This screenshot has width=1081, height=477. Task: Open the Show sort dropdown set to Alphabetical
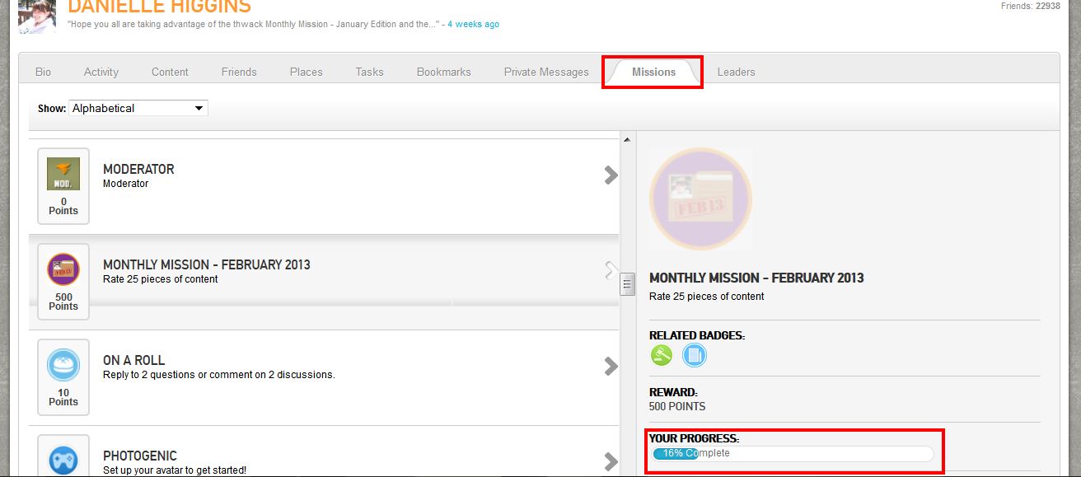(138, 108)
